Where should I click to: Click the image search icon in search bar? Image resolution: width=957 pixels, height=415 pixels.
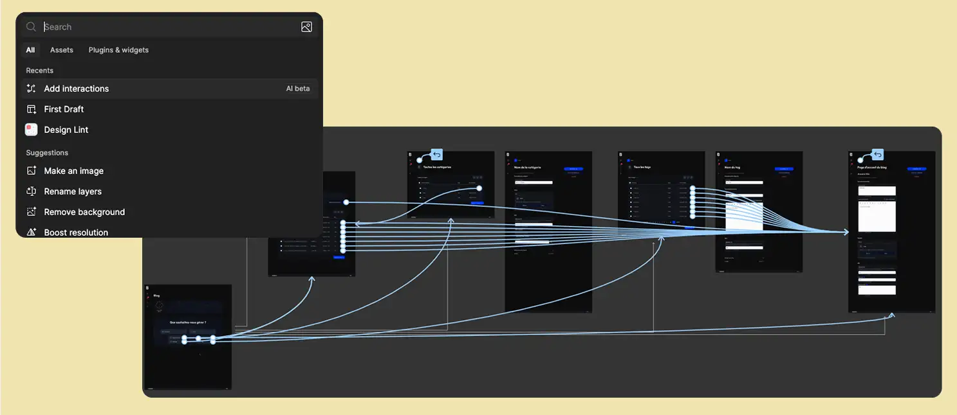click(306, 27)
